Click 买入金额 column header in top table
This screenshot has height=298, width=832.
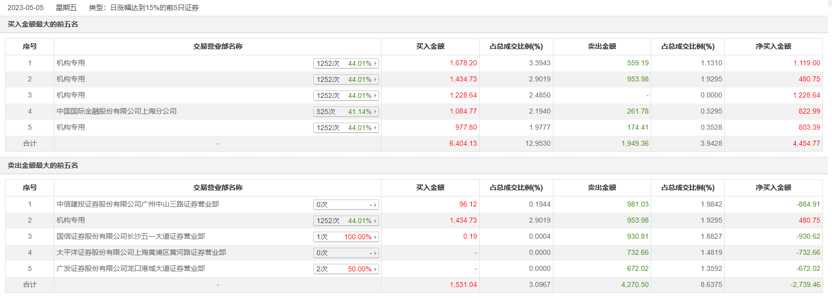430,46
